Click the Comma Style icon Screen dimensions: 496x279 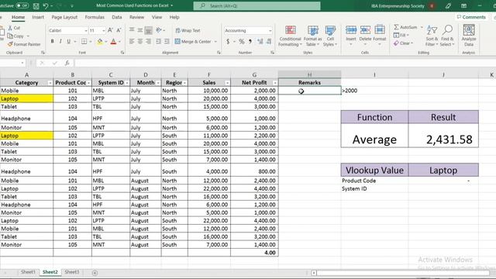[250, 41]
